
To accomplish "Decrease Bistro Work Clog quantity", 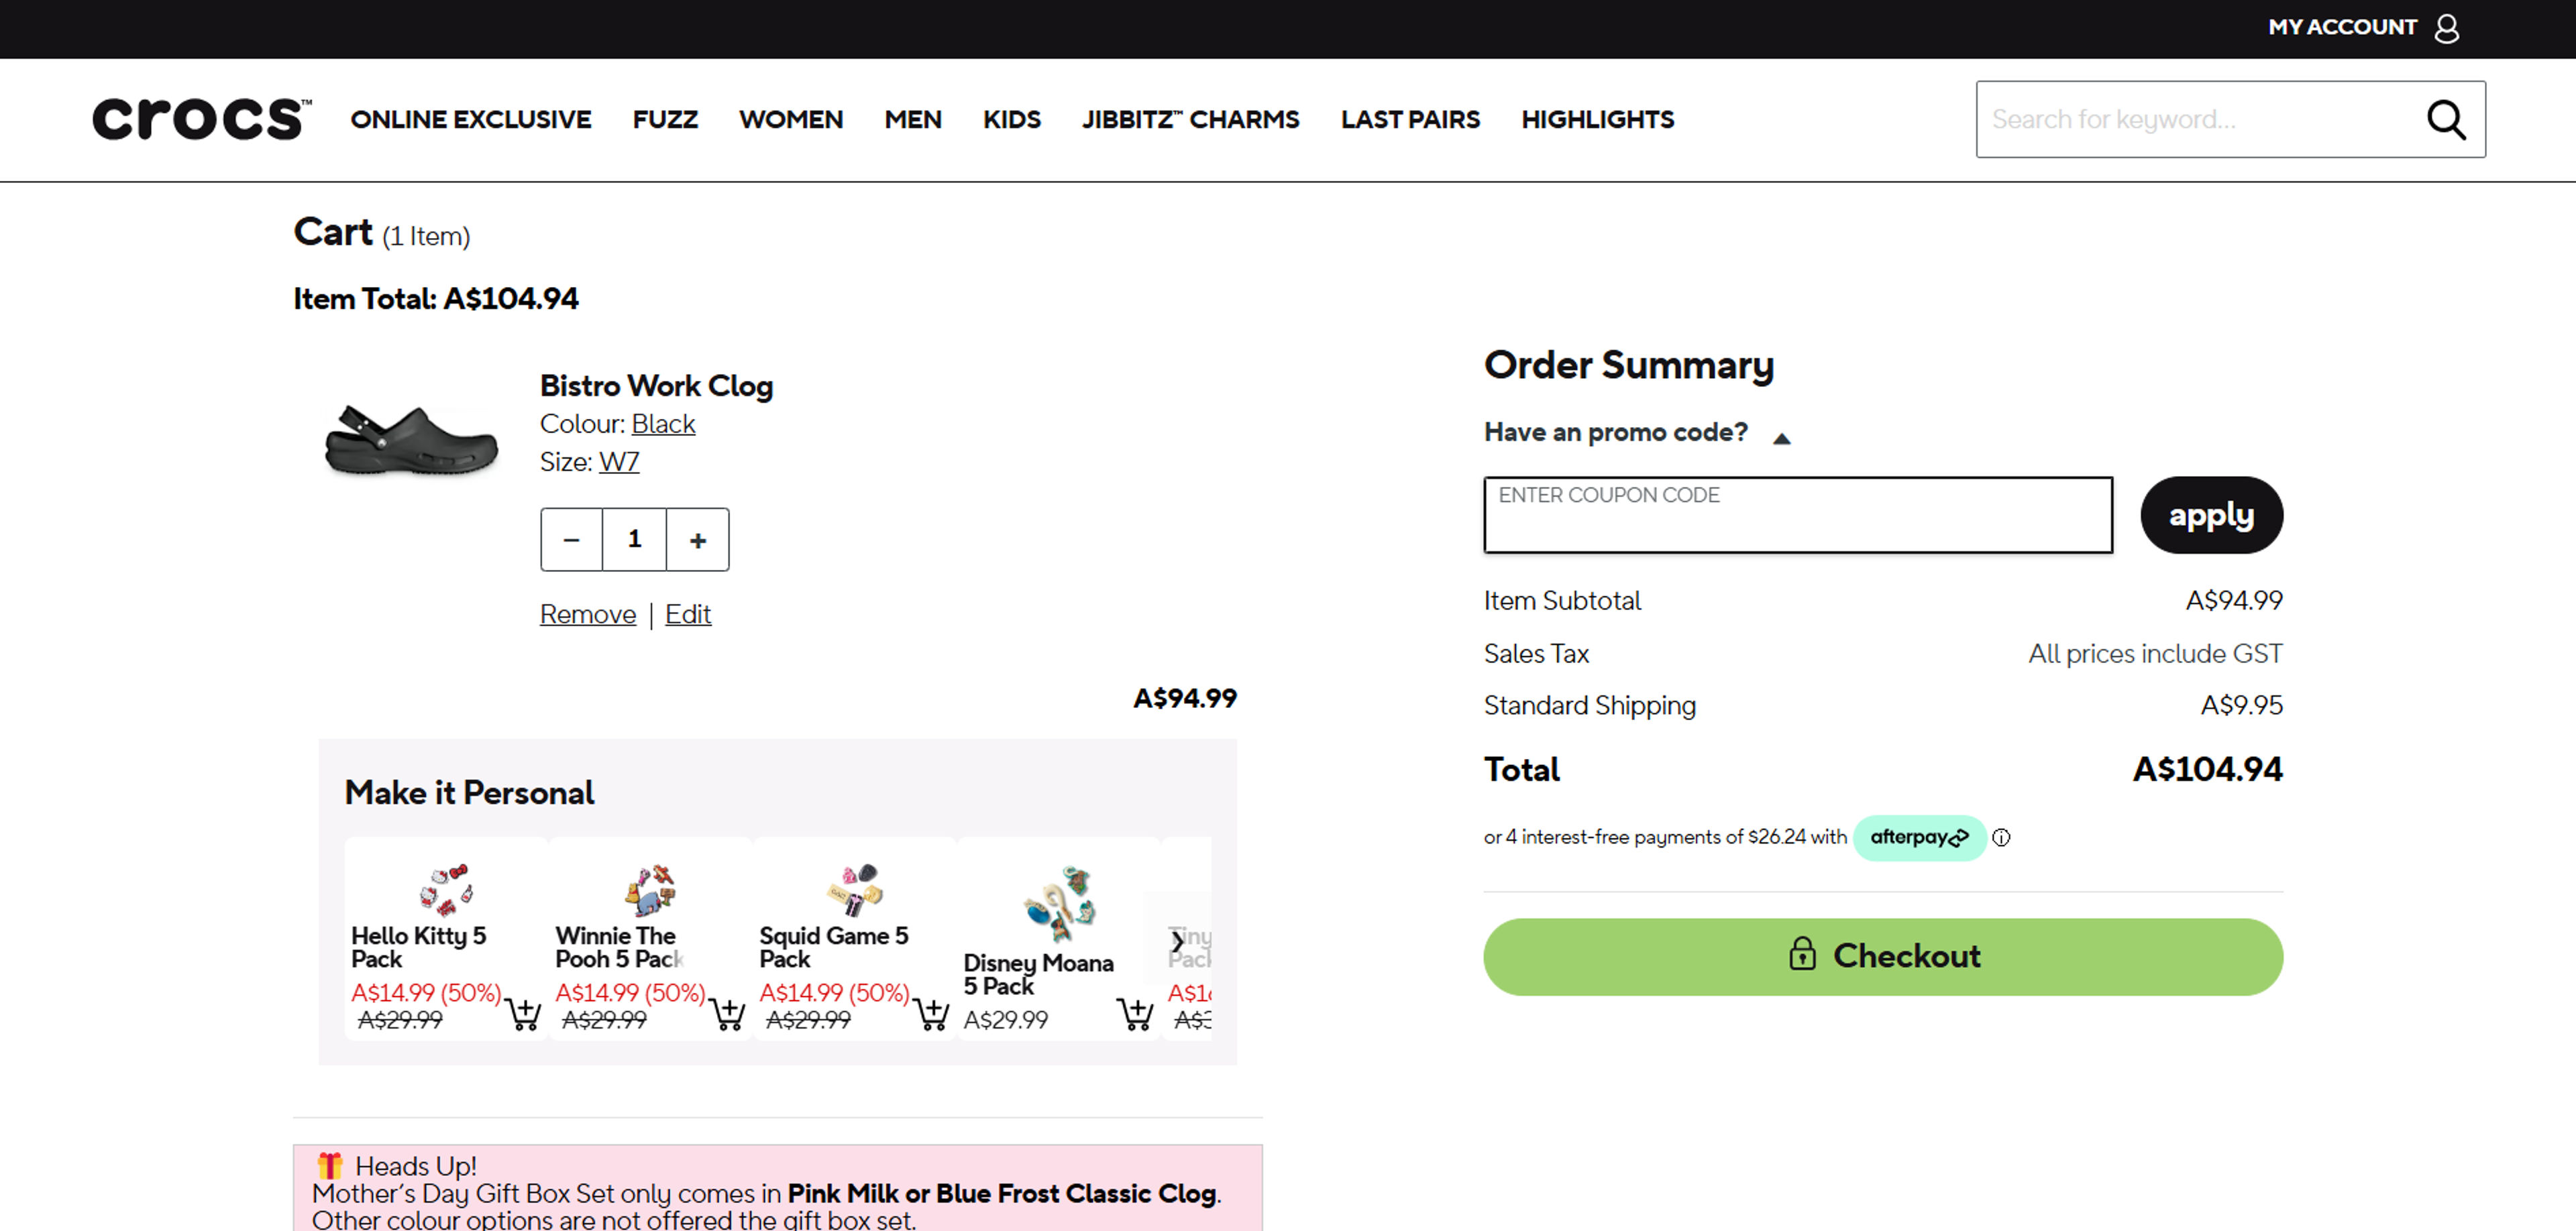I will [x=571, y=540].
